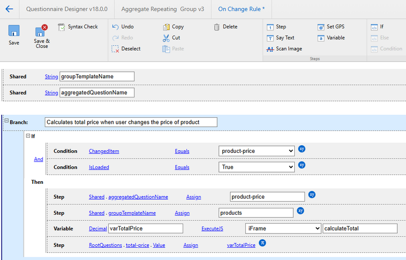This screenshot has width=406, height=260.
Task: Open the True value dropdown
Action: tap(257, 167)
